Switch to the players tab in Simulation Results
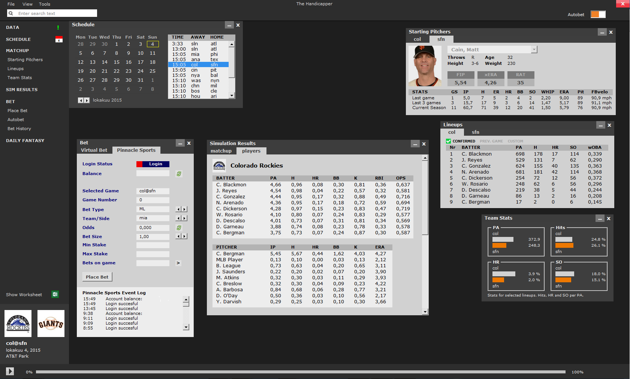Image resolution: width=630 pixels, height=379 pixels. tap(251, 151)
